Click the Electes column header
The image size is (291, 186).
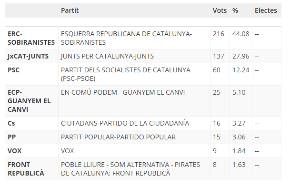point(266,10)
